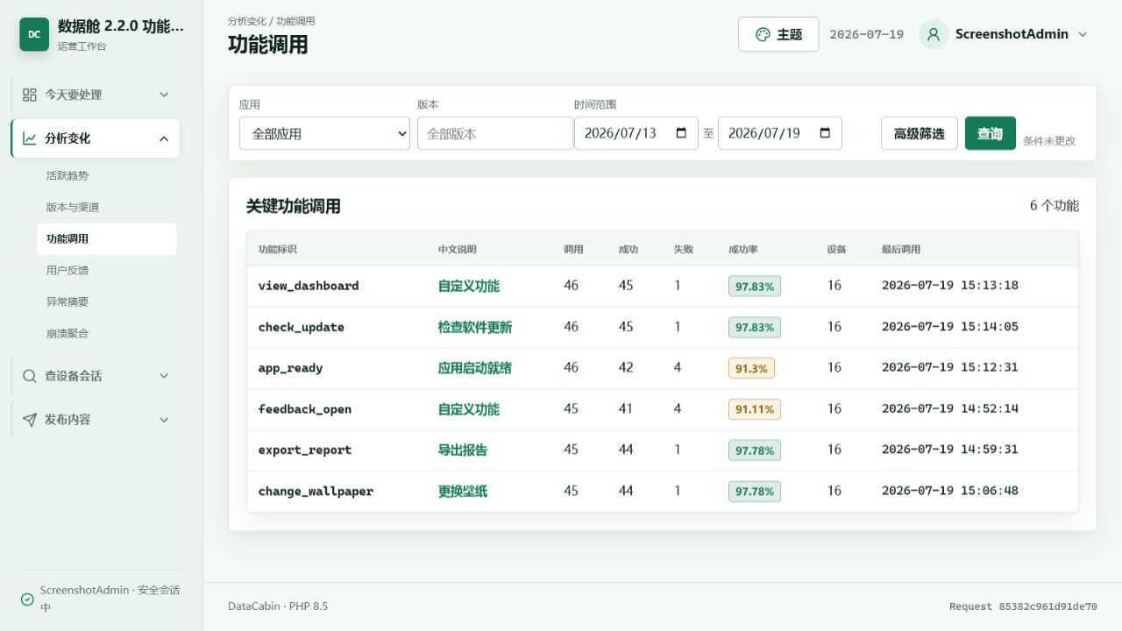Click the 最后调用 column header
This screenshot has height=631, width=1122.
coord(901,250)
